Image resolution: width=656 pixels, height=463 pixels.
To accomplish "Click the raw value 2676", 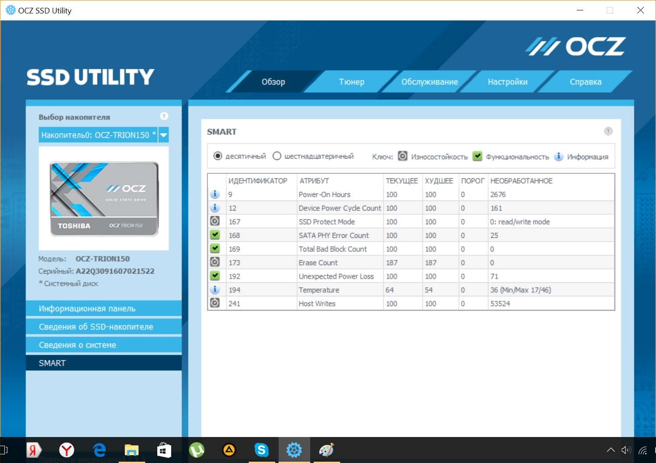I will [x=498, y=194].
